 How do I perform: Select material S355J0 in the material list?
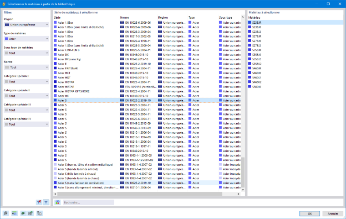click(295, 55)
